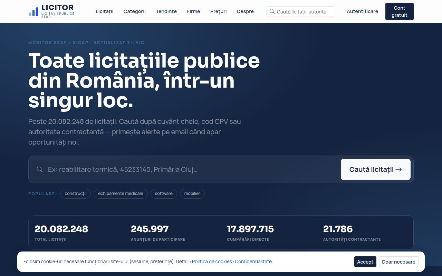
Task: Select the mobilier popular tag
Action: [x=192, y=194]
